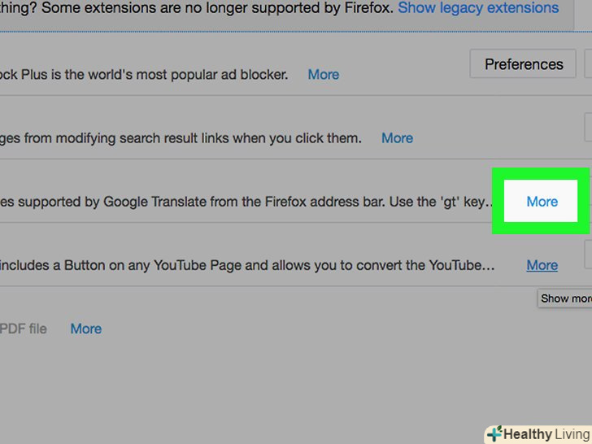
Task: Open Adblock Plus Preferences
Action: point(524,64)
